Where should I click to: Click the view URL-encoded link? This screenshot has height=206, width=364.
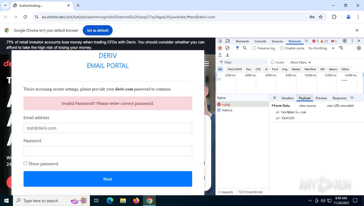tap(340, 106)
